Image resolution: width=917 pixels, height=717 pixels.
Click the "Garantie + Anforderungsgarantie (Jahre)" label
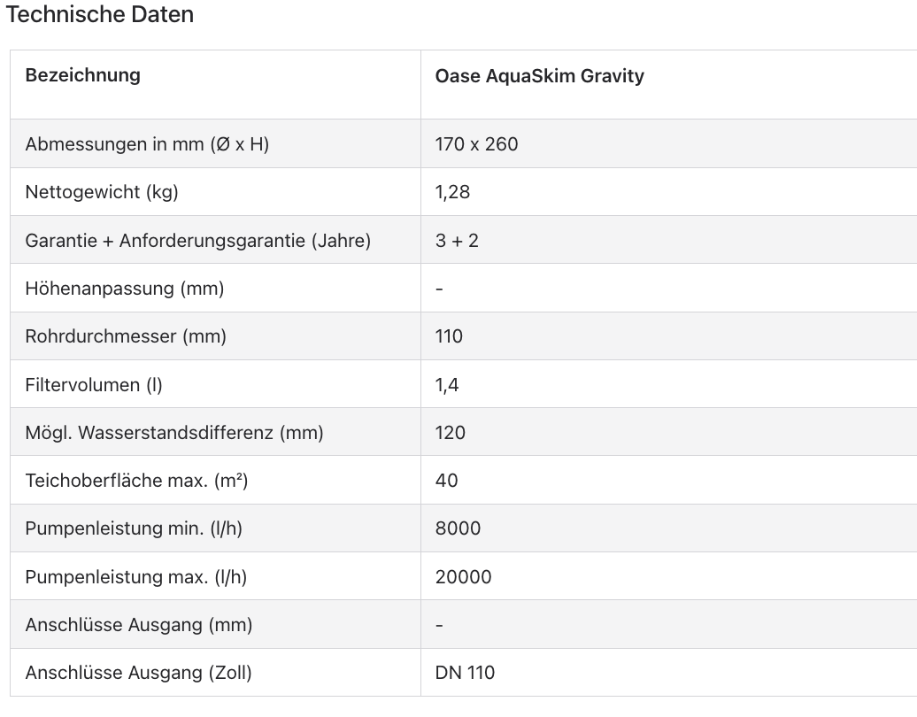coord(197,240)
